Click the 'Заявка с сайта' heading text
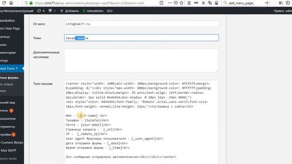Viewport: 292px width, 164px height. click(171, 107)
